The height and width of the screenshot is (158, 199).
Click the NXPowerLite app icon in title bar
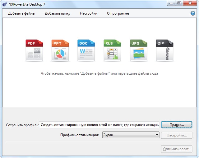(x=4, y=3)
